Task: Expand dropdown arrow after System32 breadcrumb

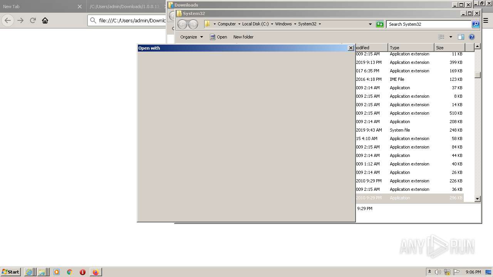Action: point(320,24)
